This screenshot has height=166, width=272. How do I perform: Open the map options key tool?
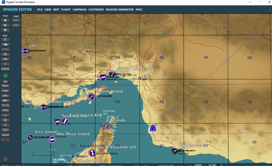pyautogui.click(x=16, y=20)
